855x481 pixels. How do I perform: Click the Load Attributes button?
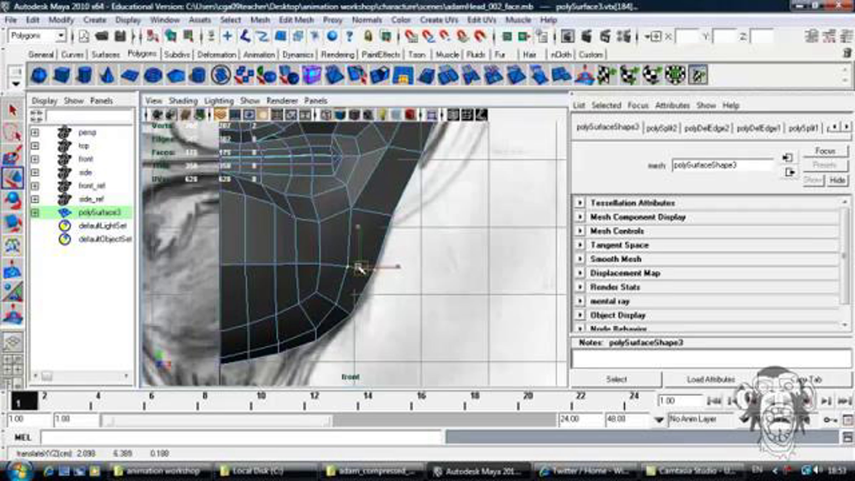click(x=711, y=379)
